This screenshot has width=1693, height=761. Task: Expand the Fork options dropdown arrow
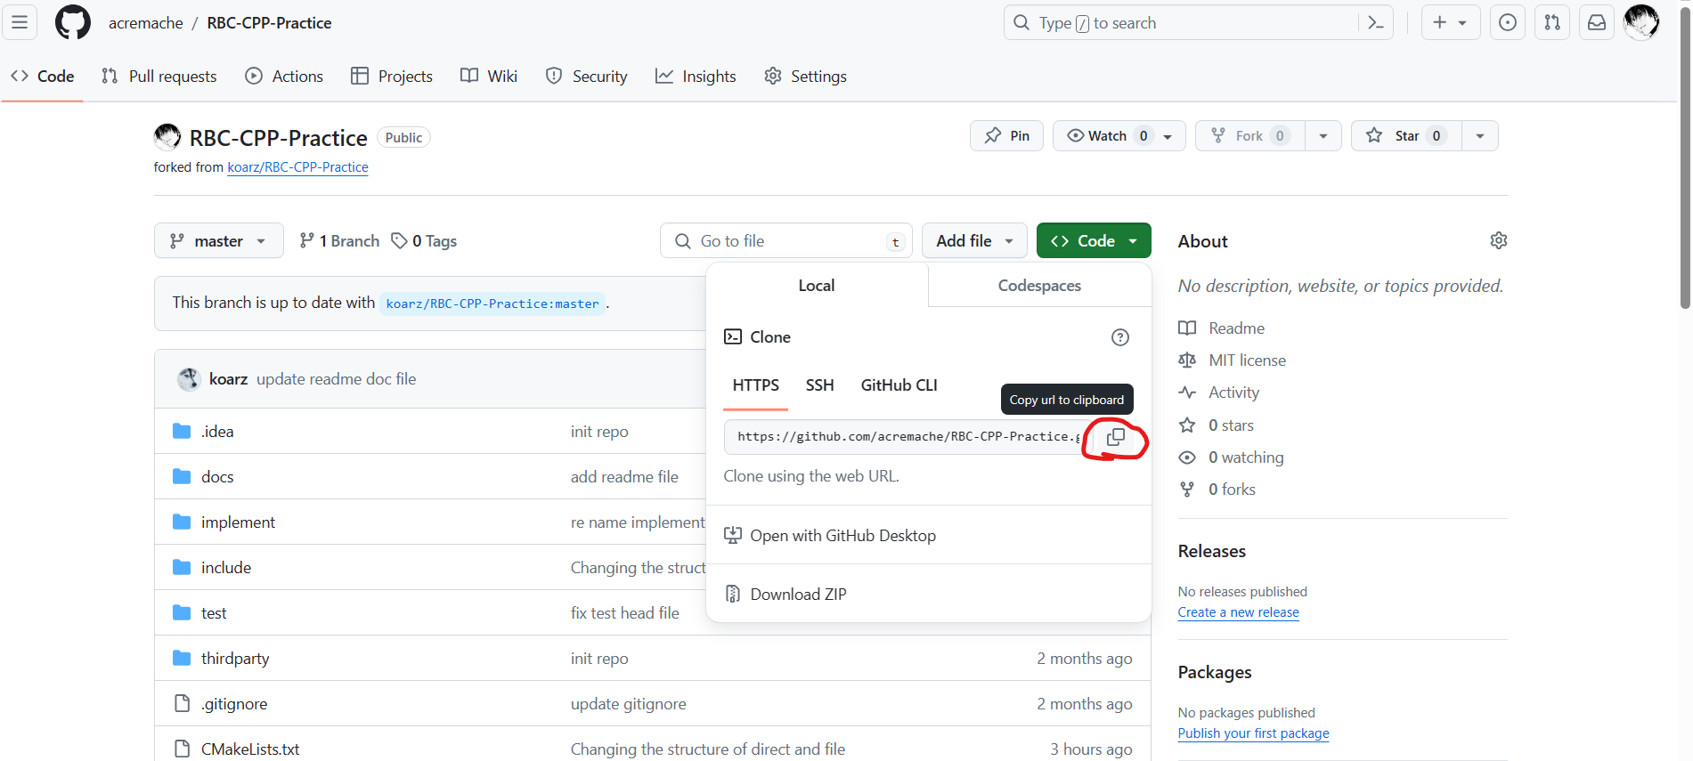(1323, 135)
